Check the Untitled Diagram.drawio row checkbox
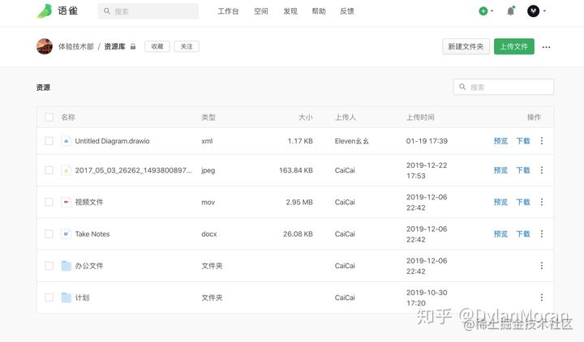Screen dimensions: 584x342 [x=49, y=141]
